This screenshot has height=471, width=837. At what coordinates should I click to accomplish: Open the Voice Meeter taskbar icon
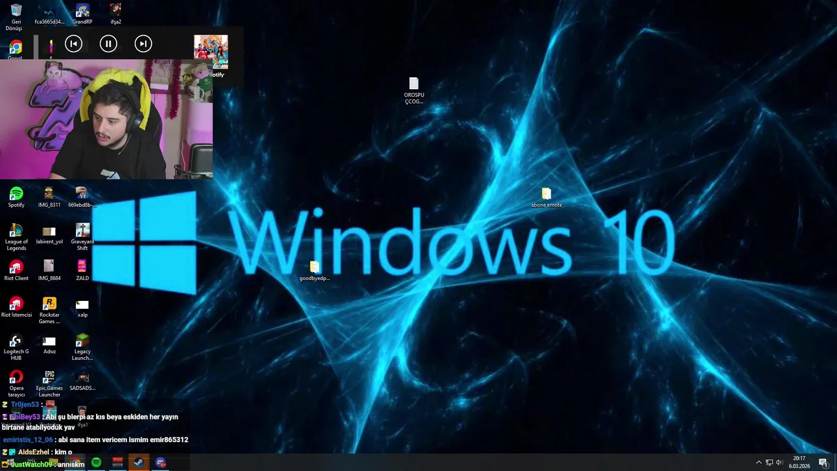(118, 462)
